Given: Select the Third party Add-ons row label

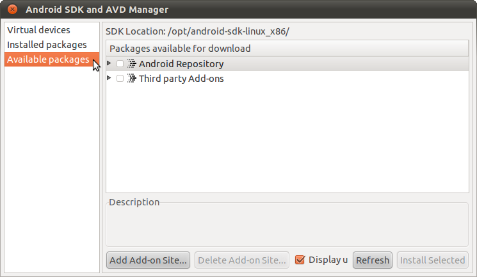Looking at the screenshot, I should [x=181, y=79].
